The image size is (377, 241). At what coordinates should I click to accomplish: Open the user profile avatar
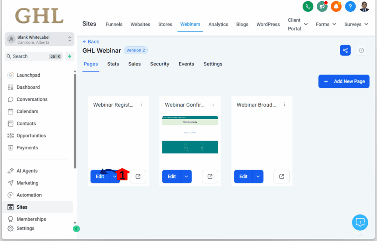pyautogui.click(x=364, y=7)
